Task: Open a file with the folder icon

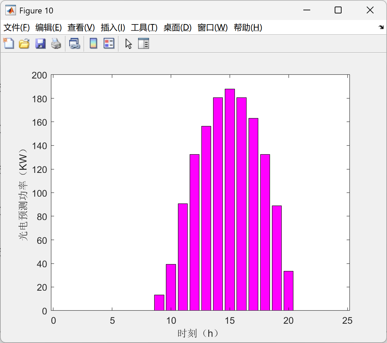Action: (24, 44)
